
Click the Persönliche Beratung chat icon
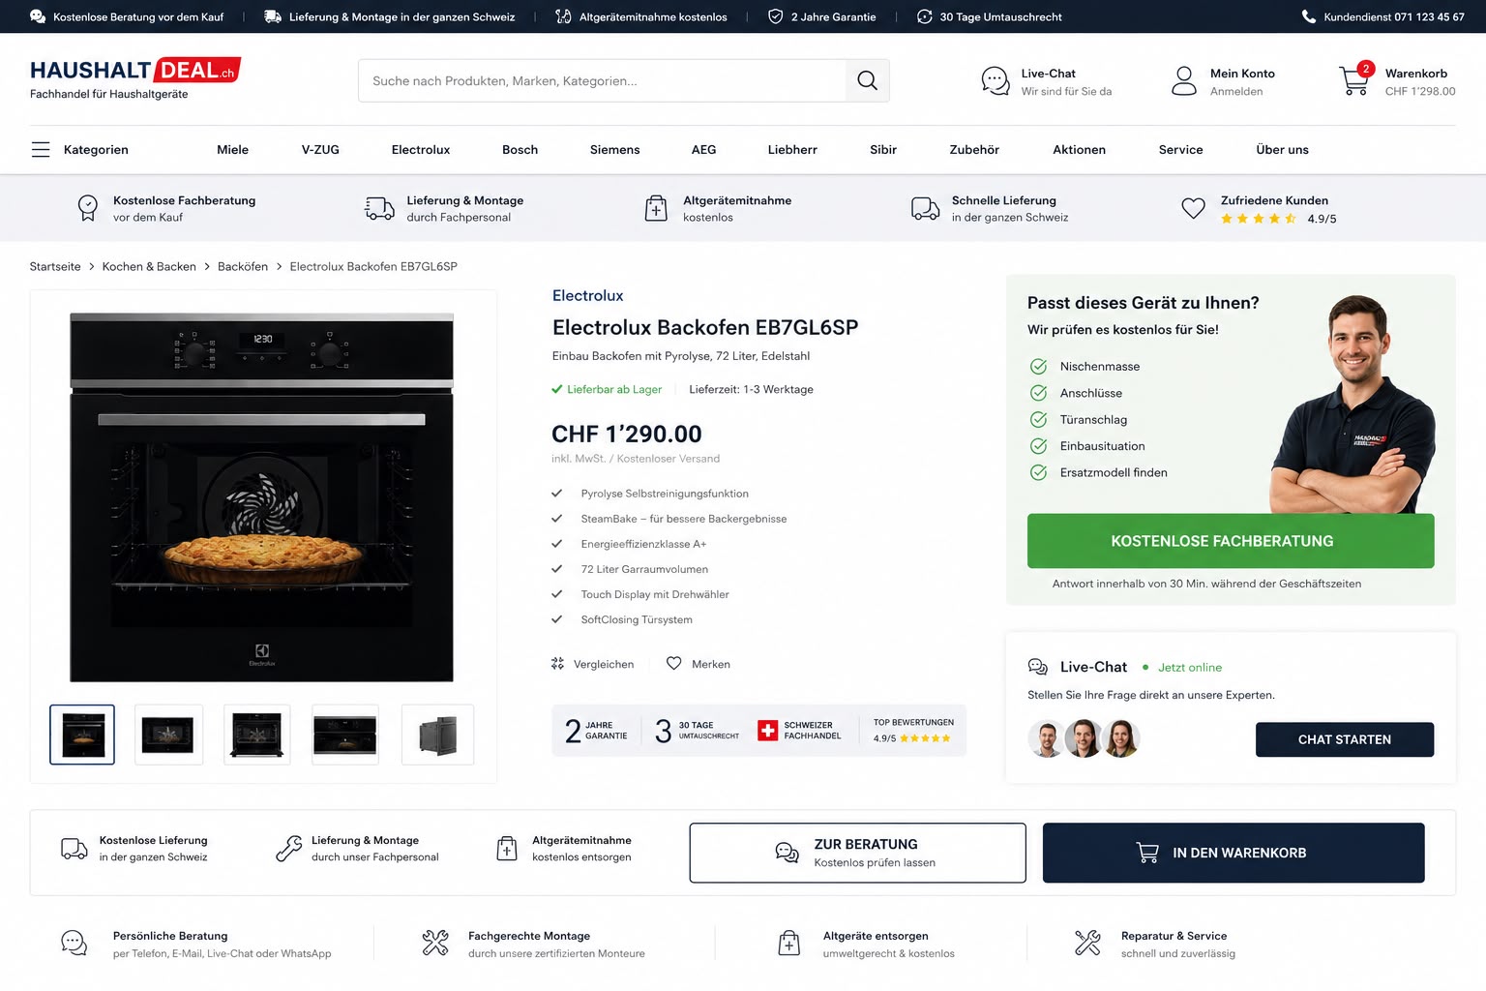[x=74, y=943]
